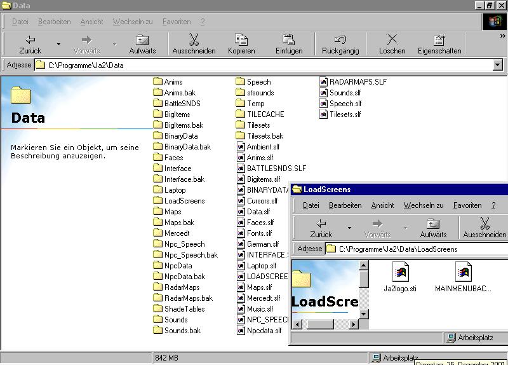508x365 pixels.
Task: Select Sounds.slf file
Action: click(x=340, y=93)
